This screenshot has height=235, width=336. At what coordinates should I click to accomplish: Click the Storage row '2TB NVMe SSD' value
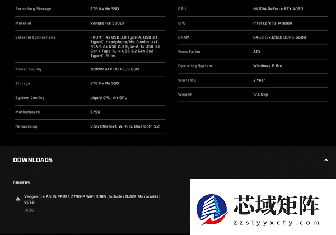pos(105,83)
